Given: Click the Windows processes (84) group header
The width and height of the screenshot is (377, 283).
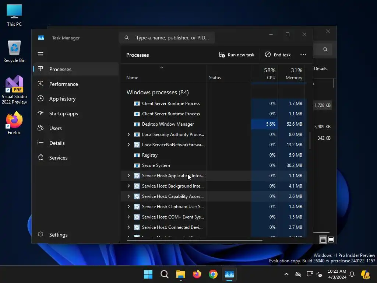Looking at the screenshot, I should tap(158, 92).
